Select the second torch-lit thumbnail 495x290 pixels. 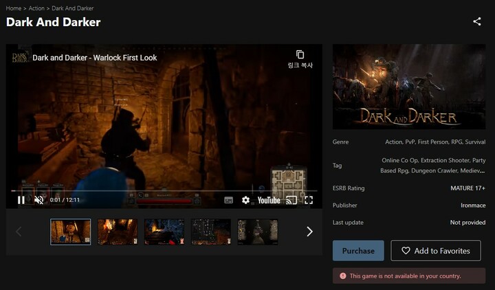[x=118, y=232]
